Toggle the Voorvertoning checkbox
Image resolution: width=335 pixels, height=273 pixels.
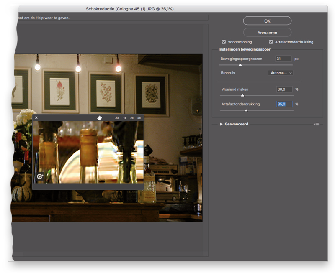224,42
